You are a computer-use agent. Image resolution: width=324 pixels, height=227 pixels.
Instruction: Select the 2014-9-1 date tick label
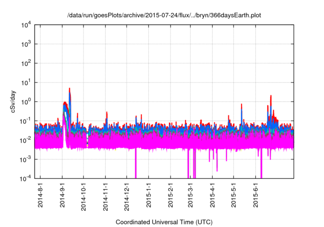(62, 195)
